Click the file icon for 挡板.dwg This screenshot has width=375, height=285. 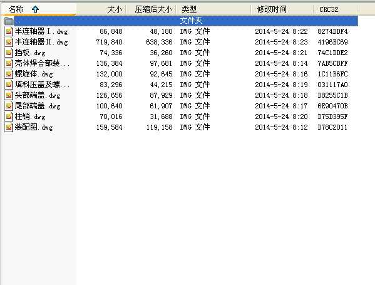tap(9, 53)
